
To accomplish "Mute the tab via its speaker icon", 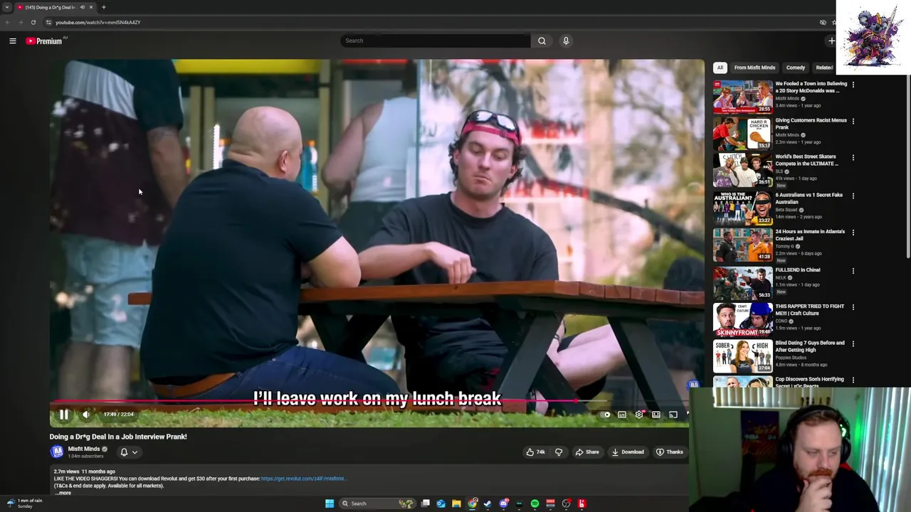I will tap(82, 7).
